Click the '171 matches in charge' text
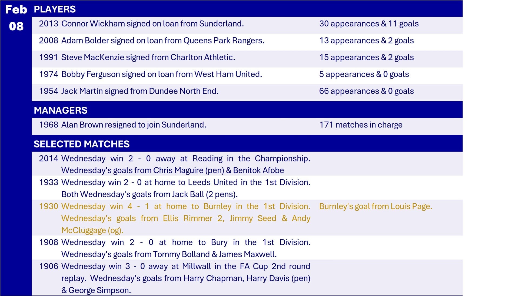 (361, 125)
